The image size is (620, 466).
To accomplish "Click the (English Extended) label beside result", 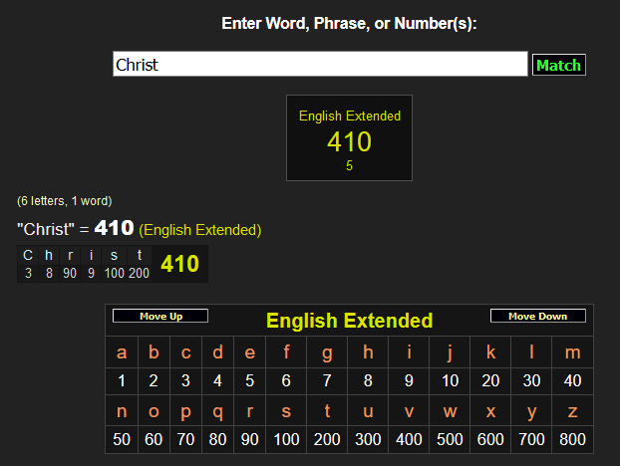I will (x=200, y=230).
